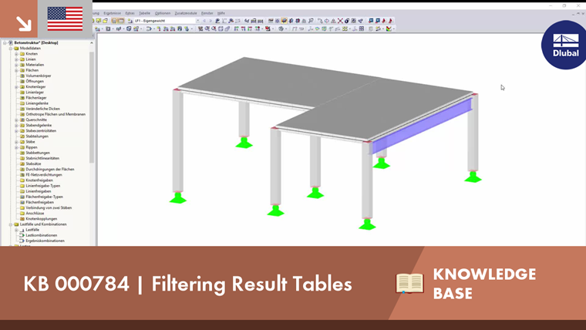Click navigator scrollbar up arrow
586x330 pixels.
[92, 43]
